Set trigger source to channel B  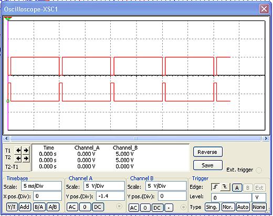click(248, 188)
